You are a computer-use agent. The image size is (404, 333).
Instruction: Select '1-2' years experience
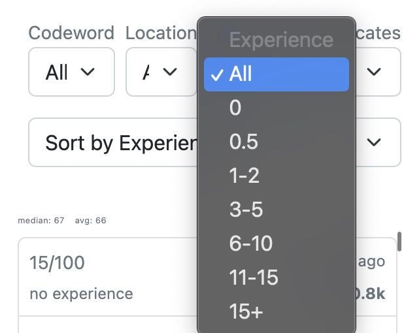click(277, 176)
